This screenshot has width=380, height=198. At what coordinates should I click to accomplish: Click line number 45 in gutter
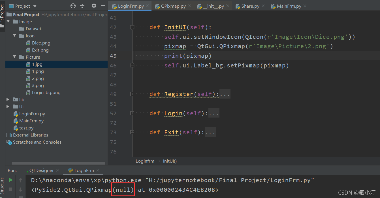113,56
